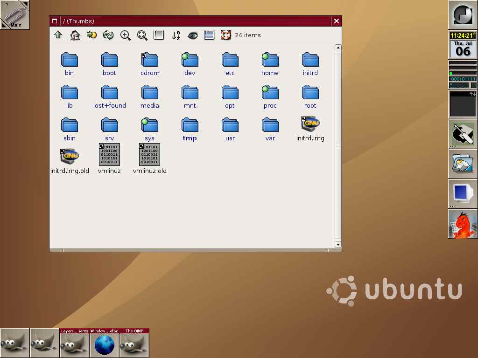Select the vmlinuz.old binary file
478x358 pixels.
tap(150, 159)
